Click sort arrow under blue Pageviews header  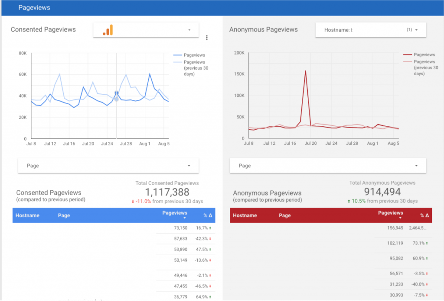tap(185, 218)
